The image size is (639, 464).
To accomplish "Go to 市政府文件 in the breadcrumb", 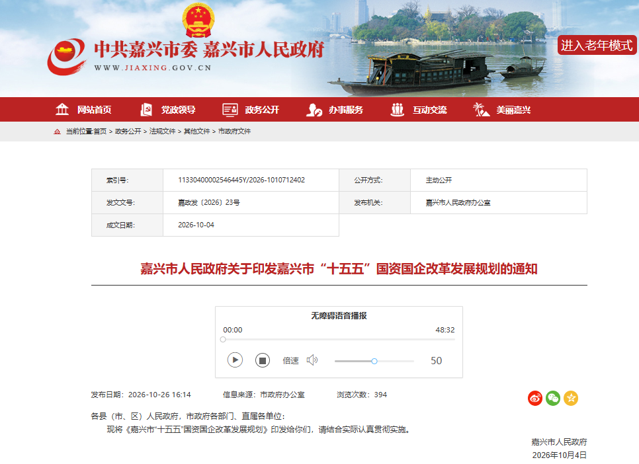I will (x=234, y=131).
